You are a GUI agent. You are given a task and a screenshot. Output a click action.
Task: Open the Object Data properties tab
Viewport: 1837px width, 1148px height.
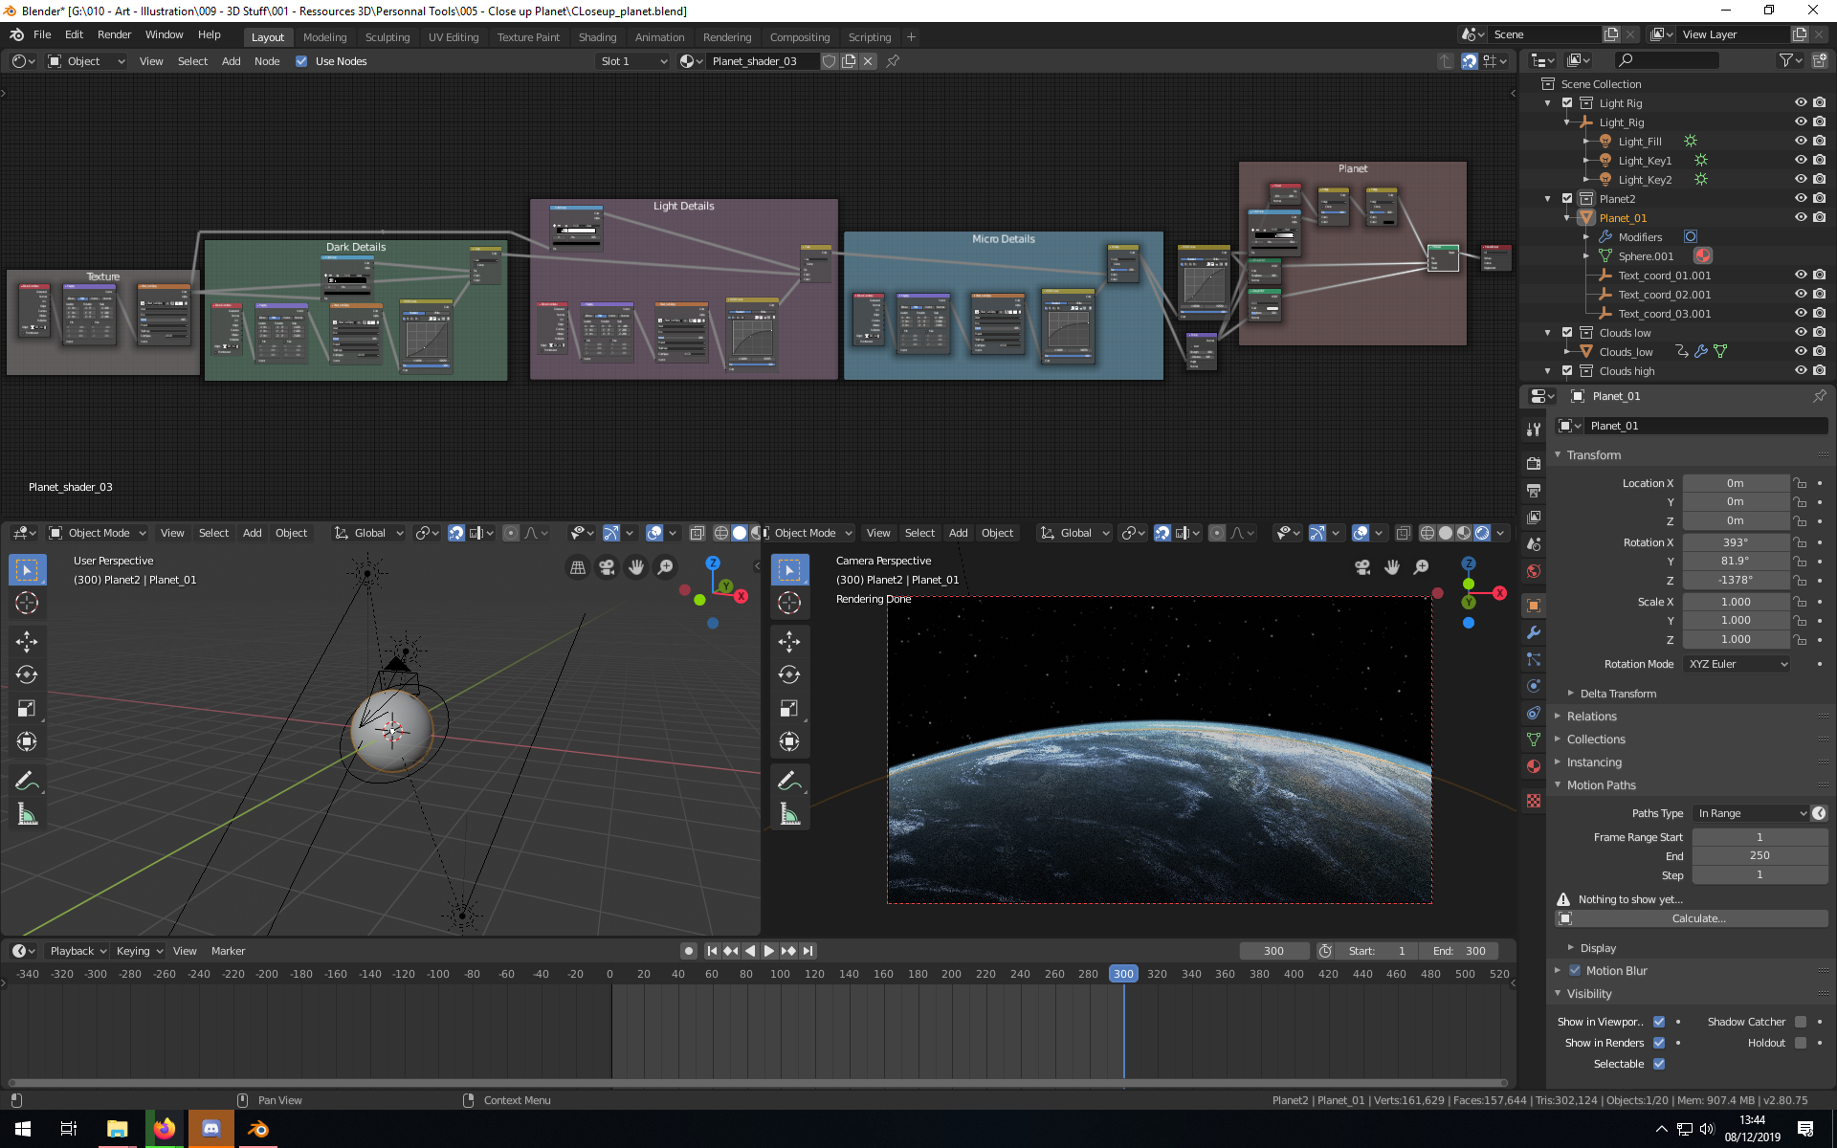click(1534, 740)
